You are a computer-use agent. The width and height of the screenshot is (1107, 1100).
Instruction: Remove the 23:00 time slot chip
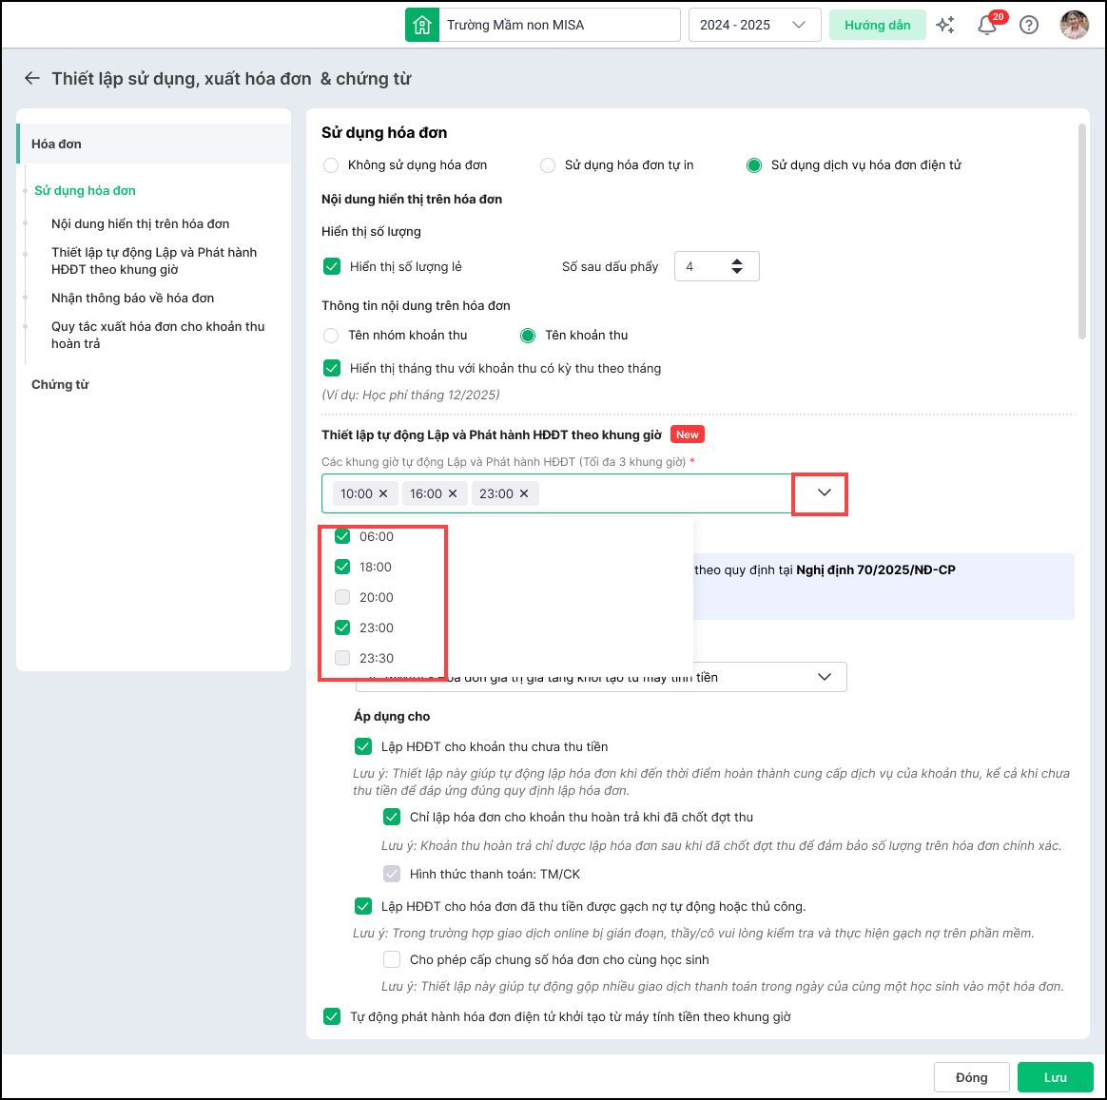pos(524,493)
